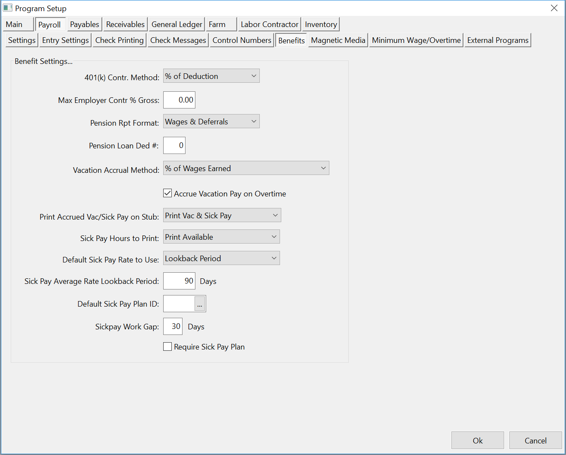Enable the Require Sick Pay Plan checkbox
The width and height of the screenshot is (566, 455).
167,347
